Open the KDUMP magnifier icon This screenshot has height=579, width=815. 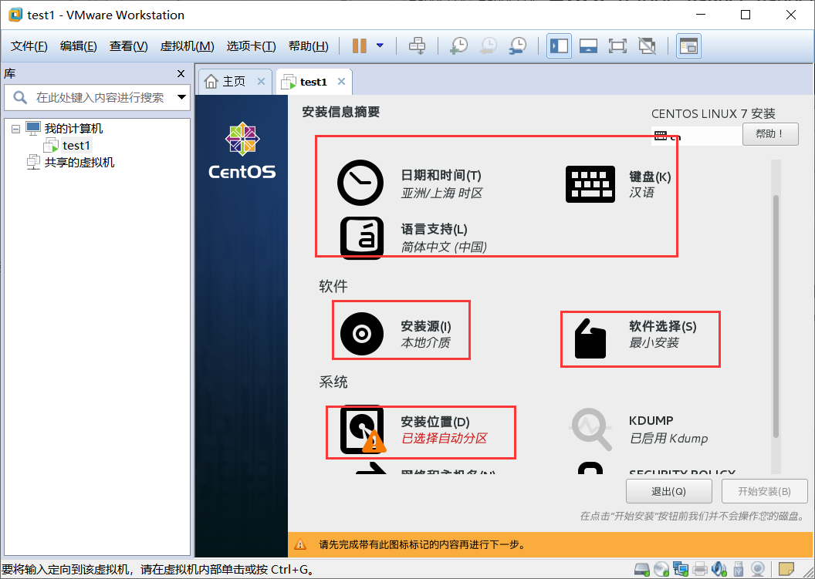tap(590, 429)
